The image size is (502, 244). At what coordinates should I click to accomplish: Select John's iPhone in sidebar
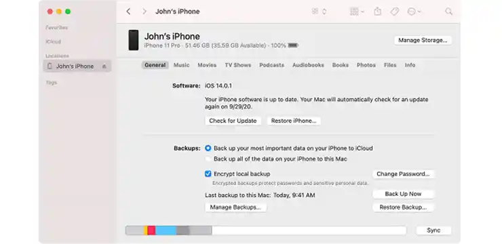tap(77, 66)
